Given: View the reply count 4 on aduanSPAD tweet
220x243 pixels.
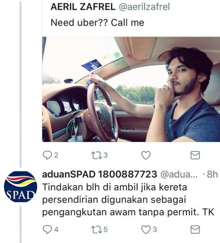Looking at the screenshot, I should (56, 229).
